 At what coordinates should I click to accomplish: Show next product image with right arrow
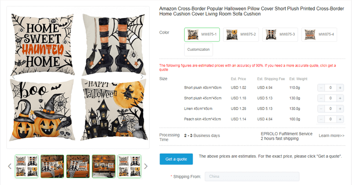pos(142,77)
